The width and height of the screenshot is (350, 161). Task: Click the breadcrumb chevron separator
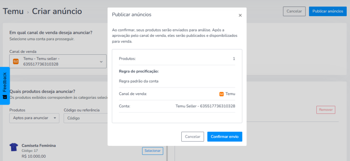pyautogui.click(x=28, y=12)
